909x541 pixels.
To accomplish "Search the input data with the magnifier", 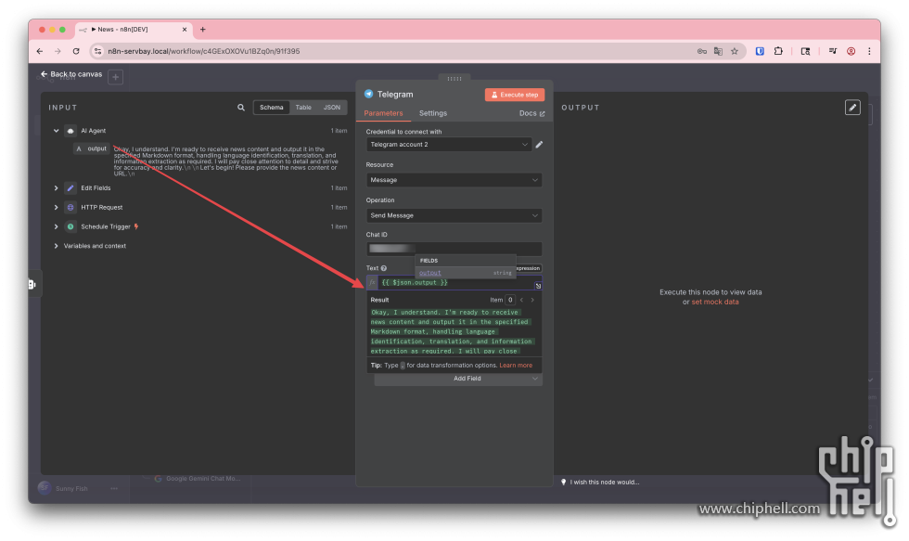I will [240, 108].
